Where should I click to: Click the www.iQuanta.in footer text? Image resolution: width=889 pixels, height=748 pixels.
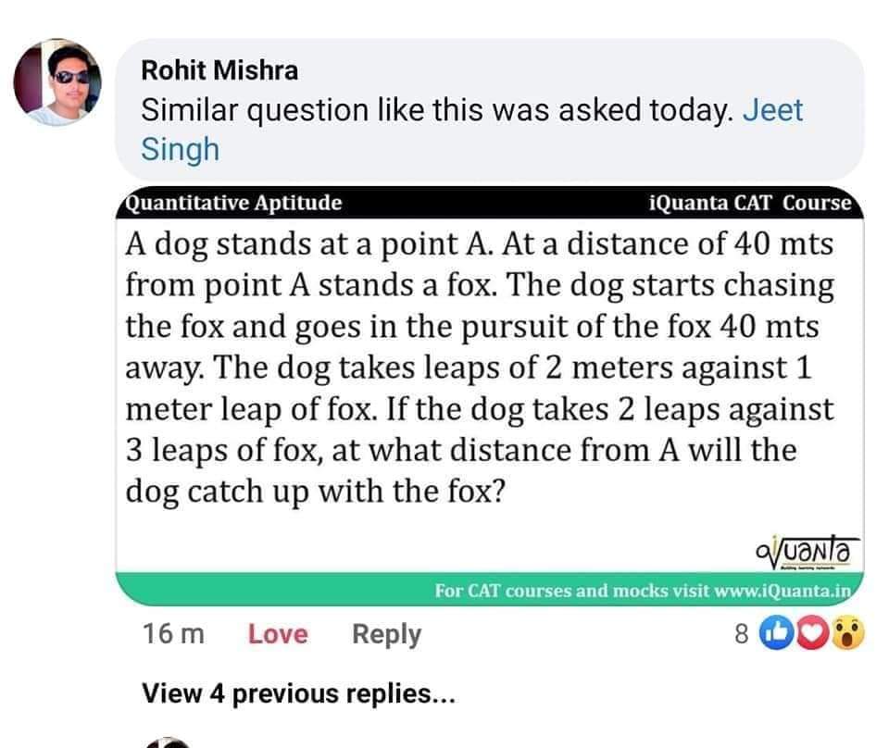[x=783, y=591]
